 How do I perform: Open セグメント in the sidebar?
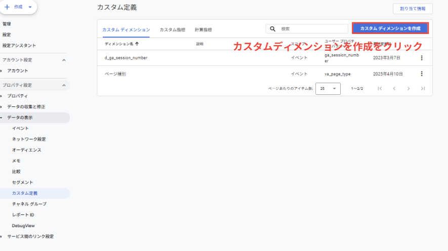(23, 183)
